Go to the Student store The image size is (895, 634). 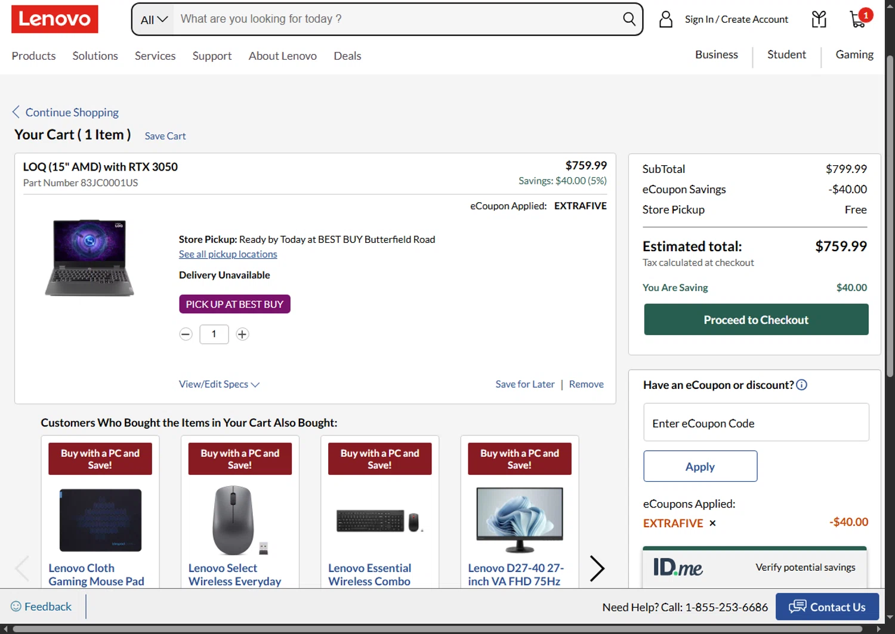click(786, 54)
